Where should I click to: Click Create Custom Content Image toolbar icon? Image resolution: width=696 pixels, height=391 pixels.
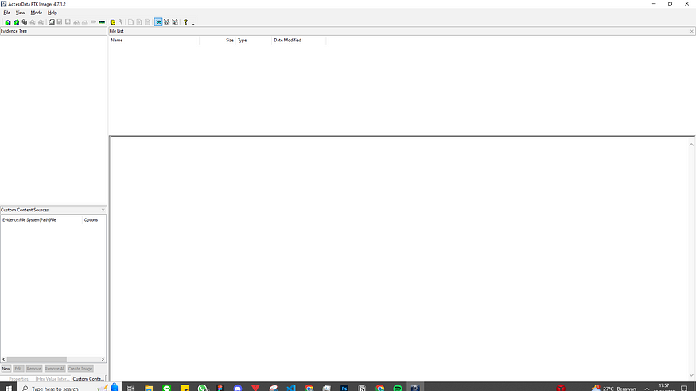click(85, 22)
